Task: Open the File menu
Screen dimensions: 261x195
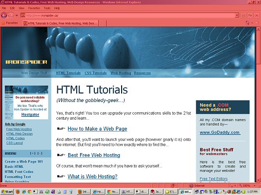Action: tap(4, 8)
